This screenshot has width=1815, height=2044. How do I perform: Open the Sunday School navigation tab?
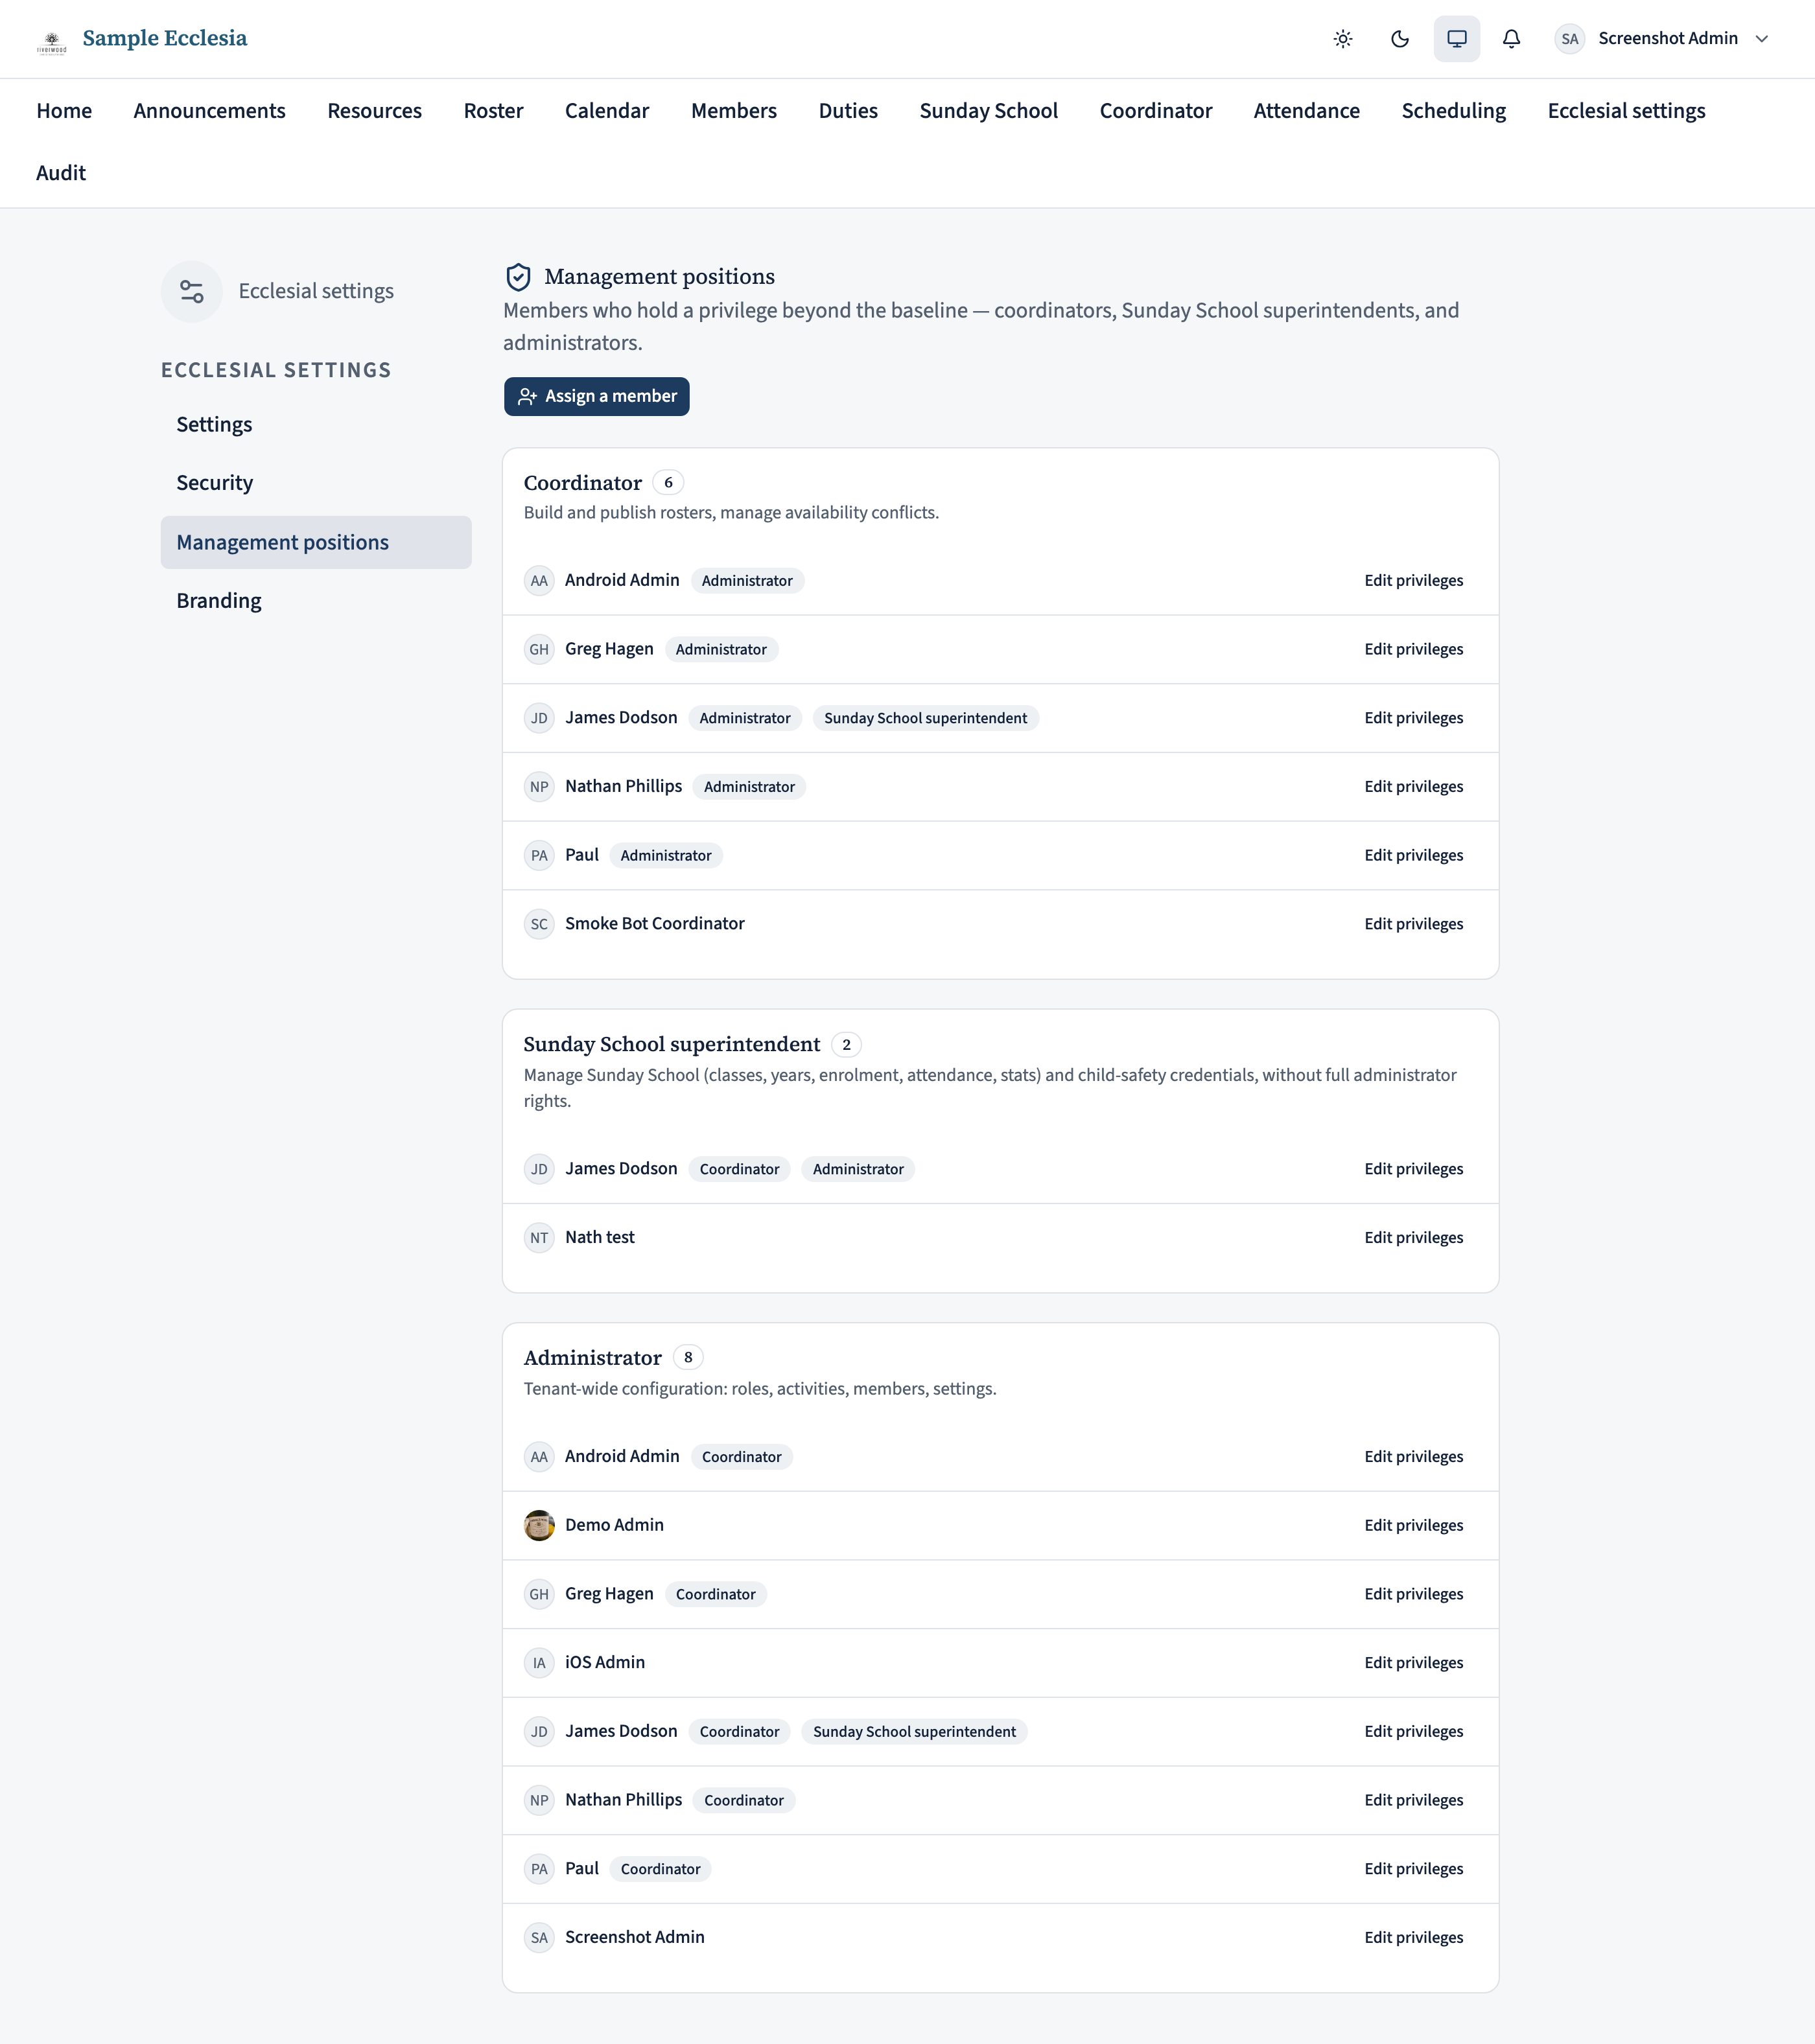click(989, 111)
